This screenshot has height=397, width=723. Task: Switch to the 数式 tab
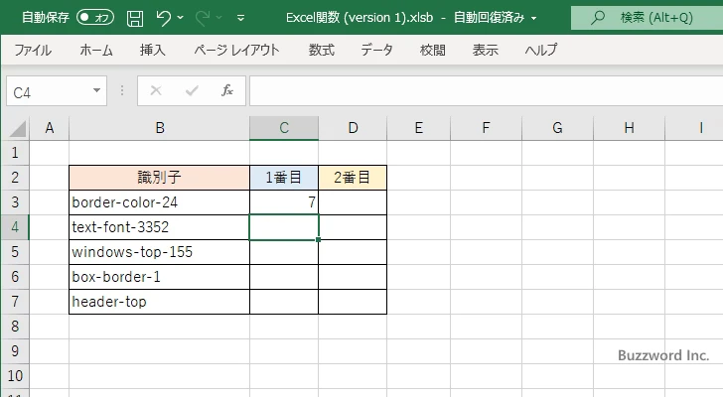(x=322, y=50)
